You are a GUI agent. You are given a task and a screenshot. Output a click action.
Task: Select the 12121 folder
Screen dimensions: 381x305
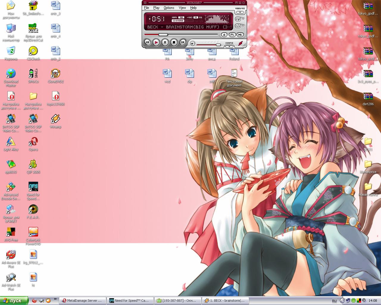click(368, 144)
